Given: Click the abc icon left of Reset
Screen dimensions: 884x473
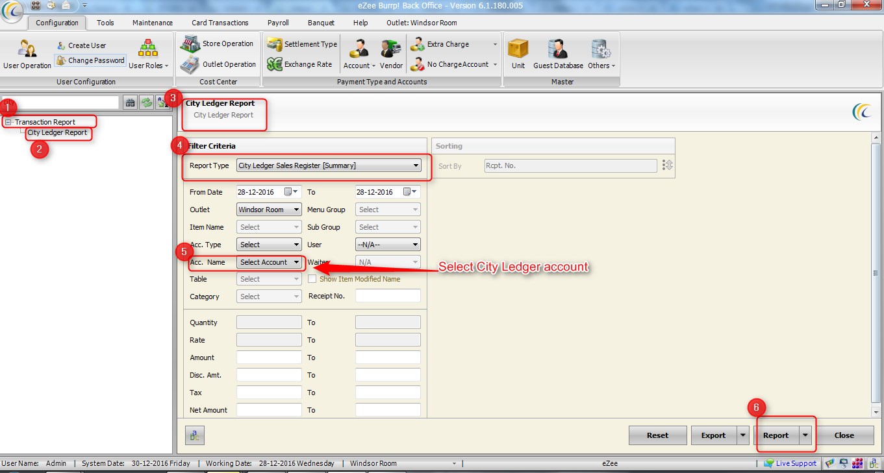Looking at the screenshot, I should pyautogui.click(x=195, y=435).
